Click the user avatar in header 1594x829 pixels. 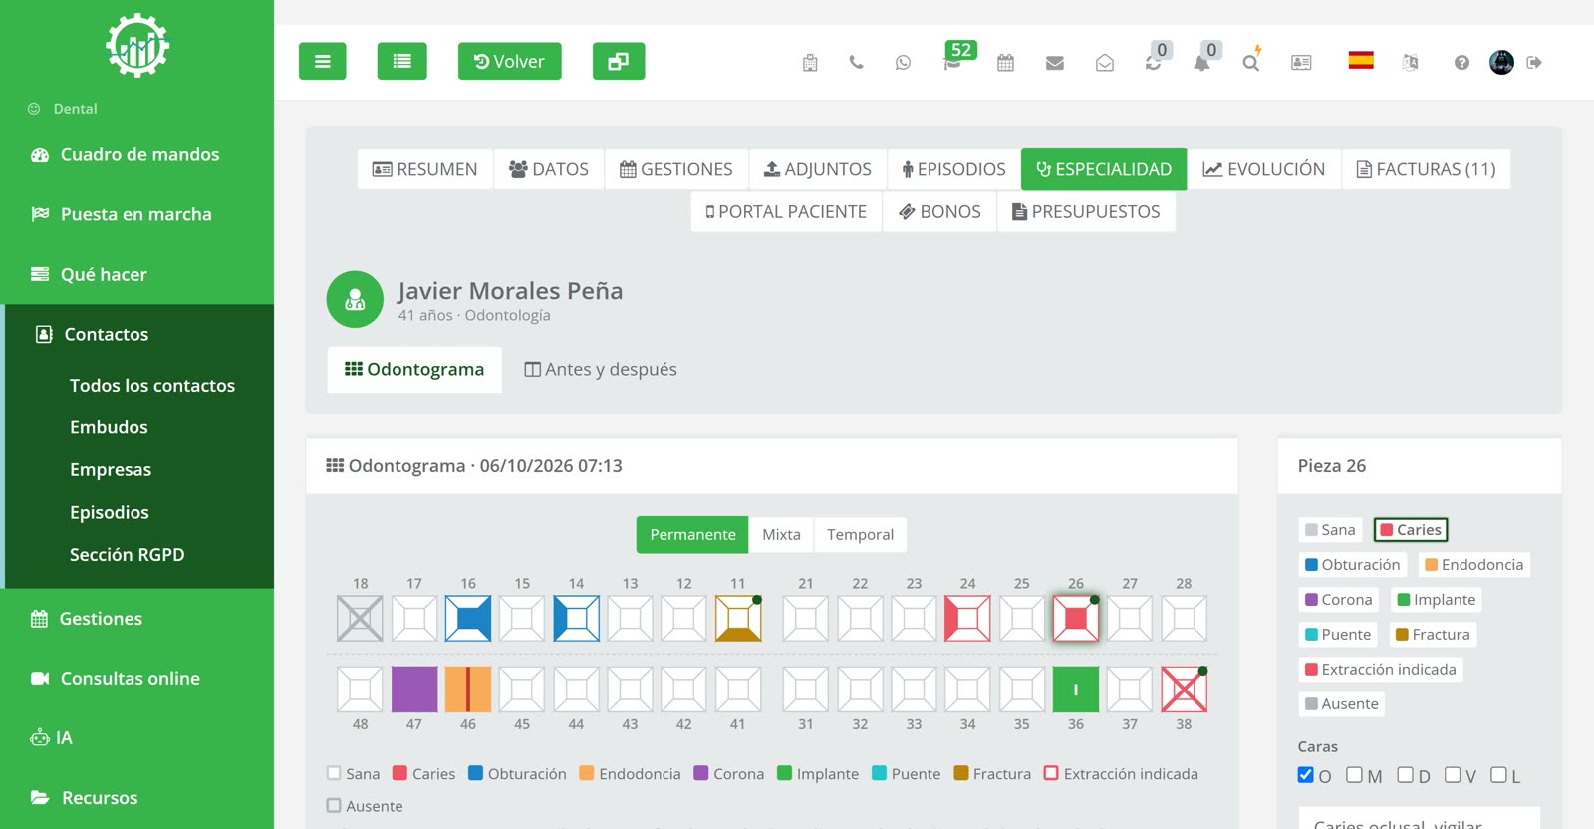(x=1501, y=62)
